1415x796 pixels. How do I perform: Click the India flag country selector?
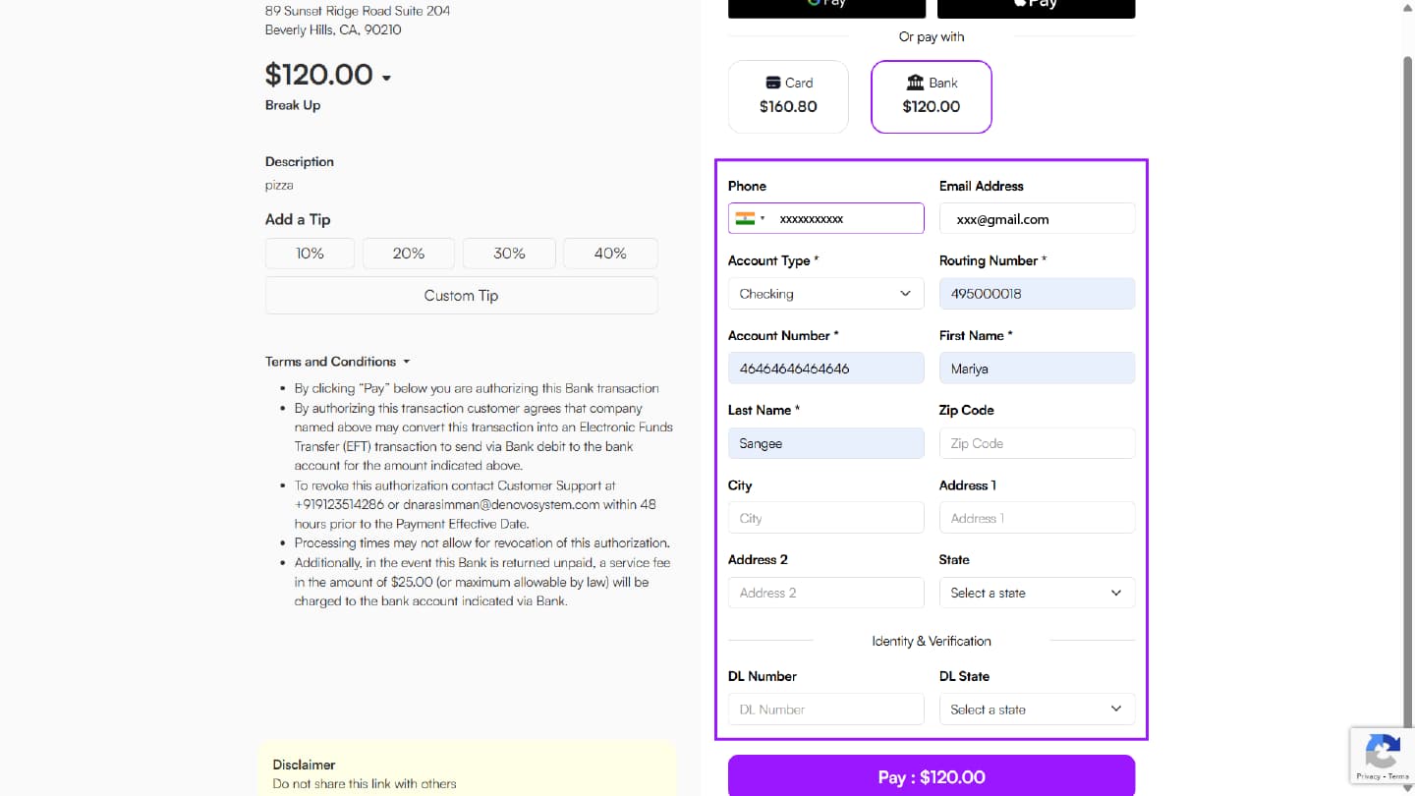(749, 219)
